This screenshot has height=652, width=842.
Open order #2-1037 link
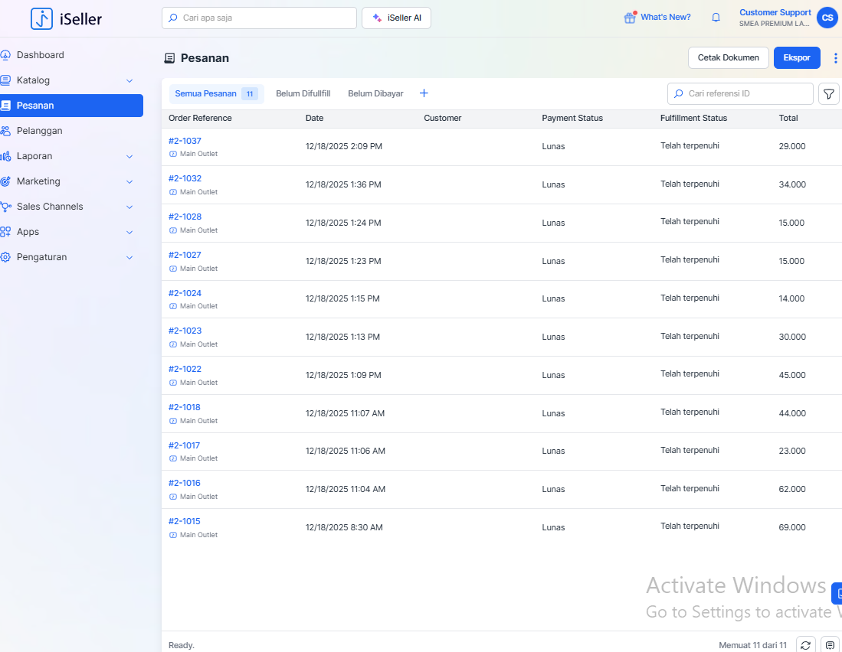(x=185, y=141)
